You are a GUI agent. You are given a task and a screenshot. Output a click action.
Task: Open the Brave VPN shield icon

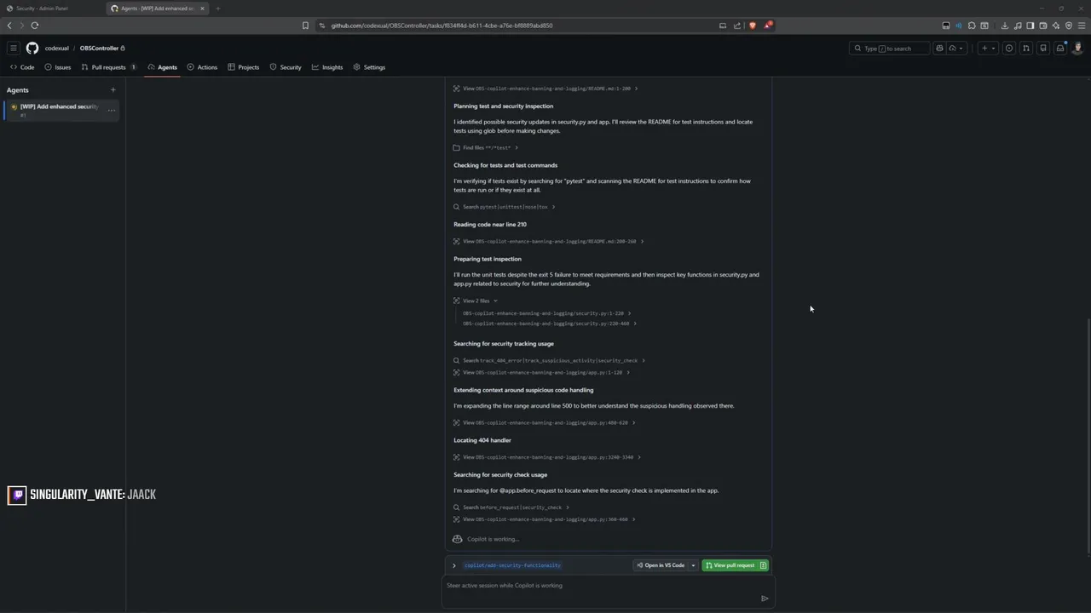tap(1069, 26)
